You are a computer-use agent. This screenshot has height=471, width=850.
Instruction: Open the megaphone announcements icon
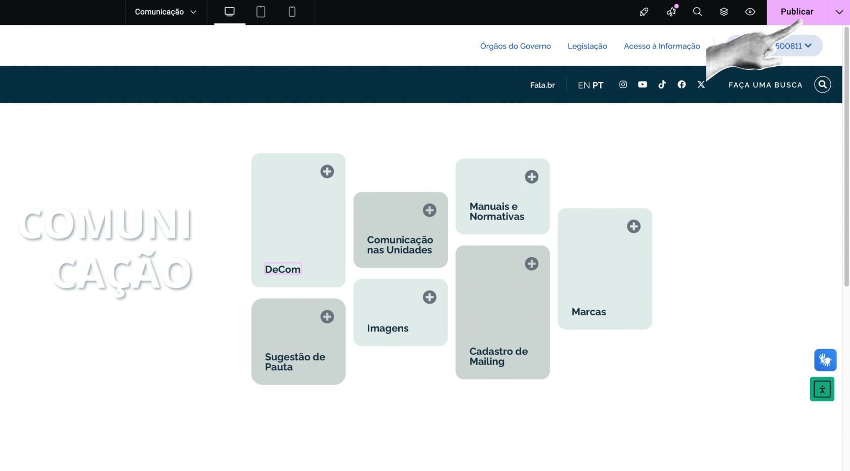(x=671, y=12)
